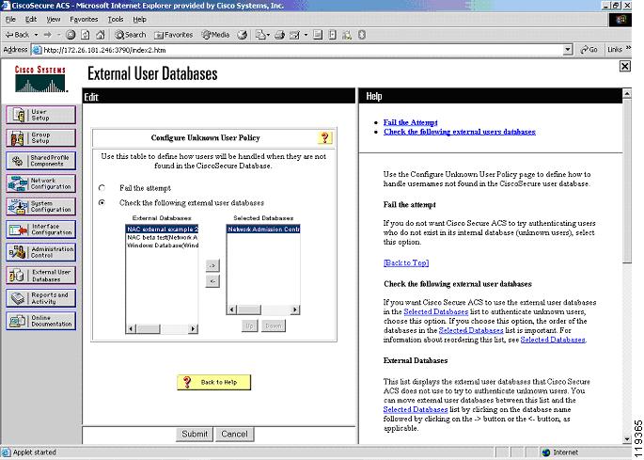Select the Fail the attempt radio button
The image size is (644, 460).
[x=102, y=188]
